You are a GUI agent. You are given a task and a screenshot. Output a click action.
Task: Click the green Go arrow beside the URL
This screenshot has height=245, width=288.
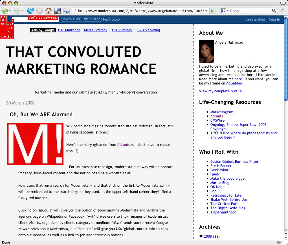pos(213,11)
